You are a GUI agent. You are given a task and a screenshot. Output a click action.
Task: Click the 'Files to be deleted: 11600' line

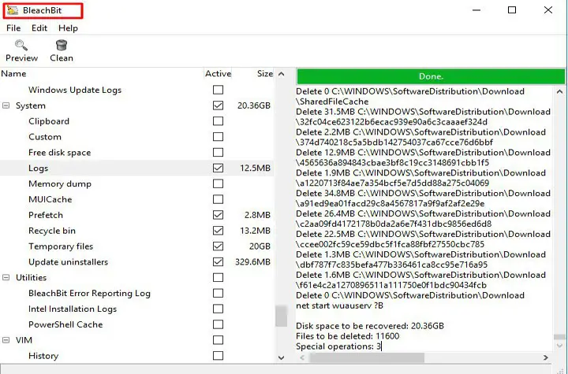[347, 336]
